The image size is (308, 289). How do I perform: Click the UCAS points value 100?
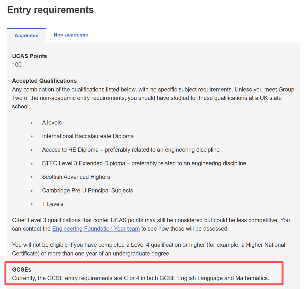coord(17,65)
